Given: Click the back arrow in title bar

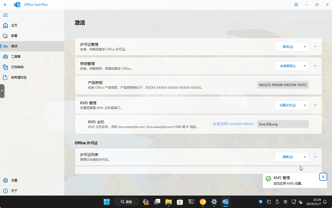Looking at the screenshot, I should (x=5, y=5).
